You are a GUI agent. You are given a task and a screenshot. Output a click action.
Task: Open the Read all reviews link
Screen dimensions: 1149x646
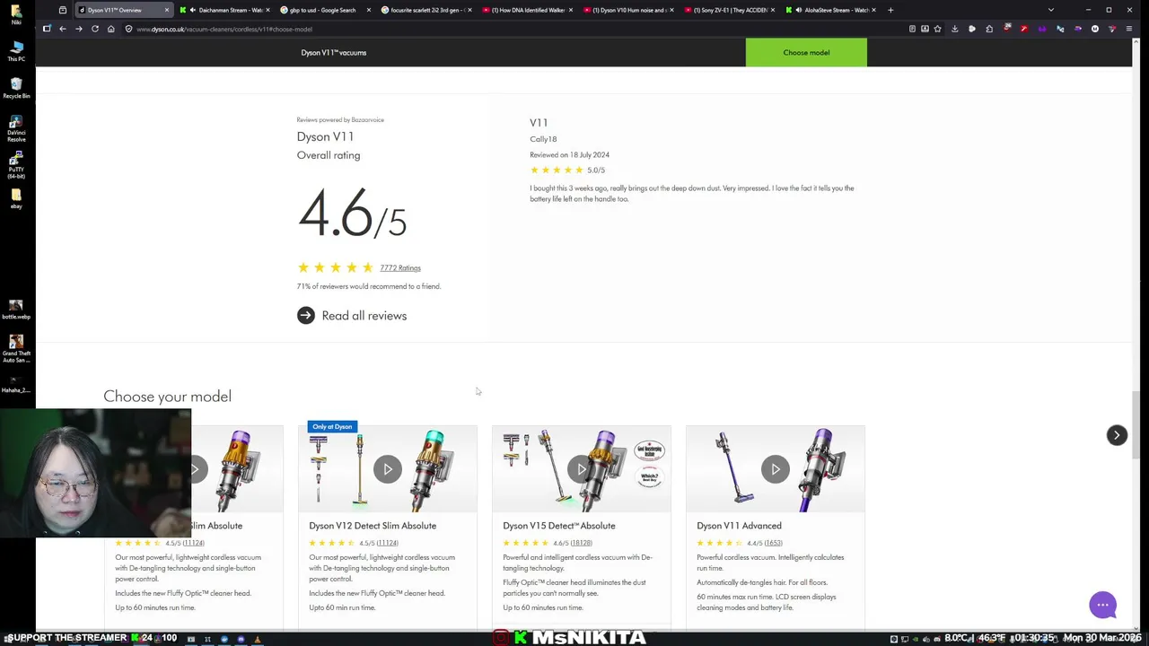pos(364,316)
